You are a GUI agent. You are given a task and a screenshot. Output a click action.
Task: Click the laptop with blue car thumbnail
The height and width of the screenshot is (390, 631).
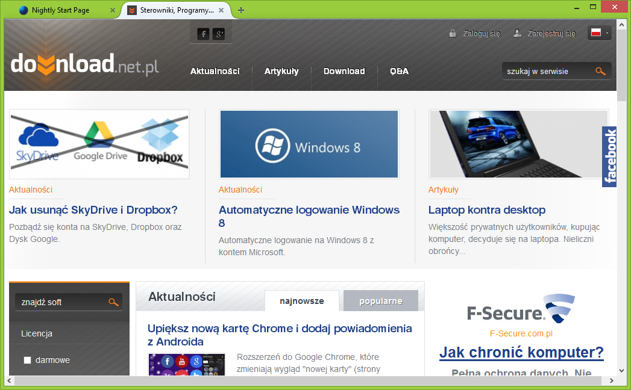click(519, 144)
